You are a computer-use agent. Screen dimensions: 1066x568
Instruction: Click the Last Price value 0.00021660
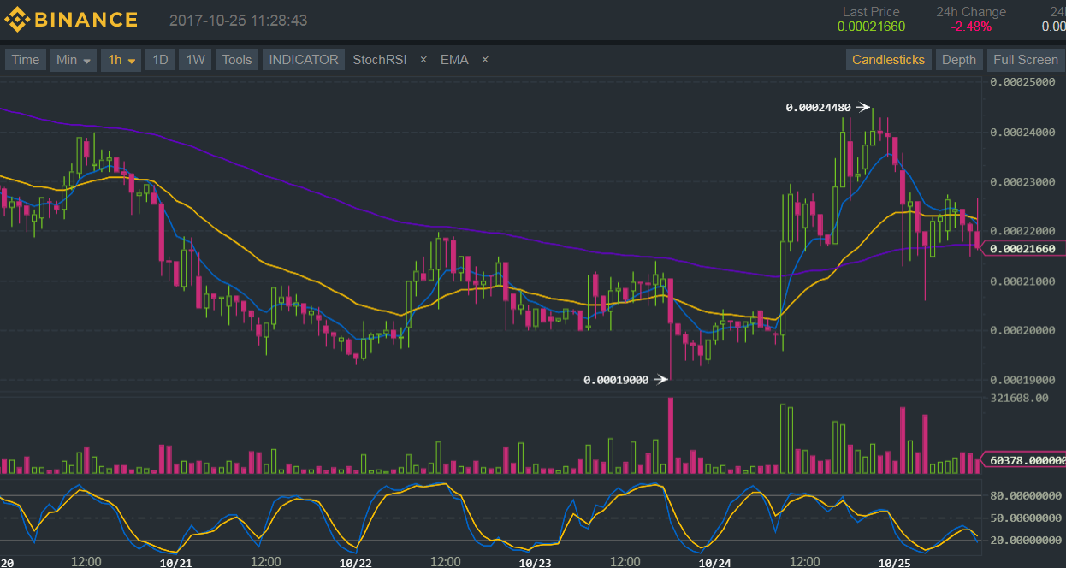(871, 27)
